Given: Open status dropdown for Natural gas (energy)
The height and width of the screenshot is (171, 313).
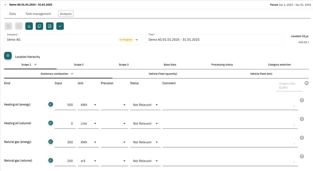Looking at the screenshot, I should 145,142.
